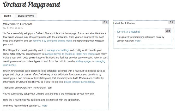Open the Home tab
Image resolution: width=176 pixels, height=112 pixels.
8,16
